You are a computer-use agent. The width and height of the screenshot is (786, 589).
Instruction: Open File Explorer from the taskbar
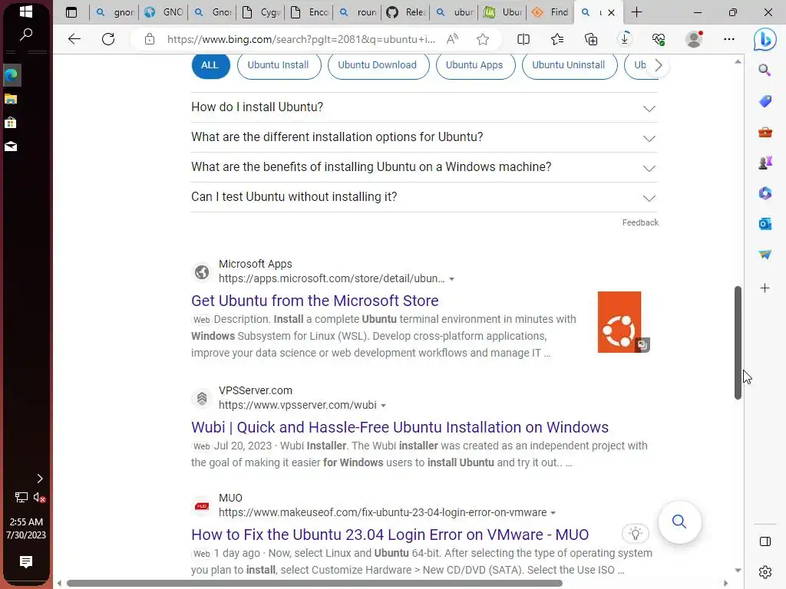point(11,99)
